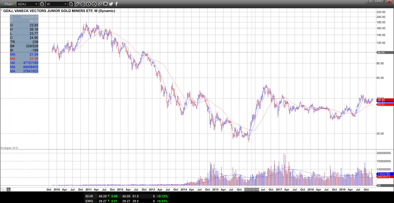The image size is (394, 203).
Task: Click the blue MA 21.04 row
Action: 24,54
